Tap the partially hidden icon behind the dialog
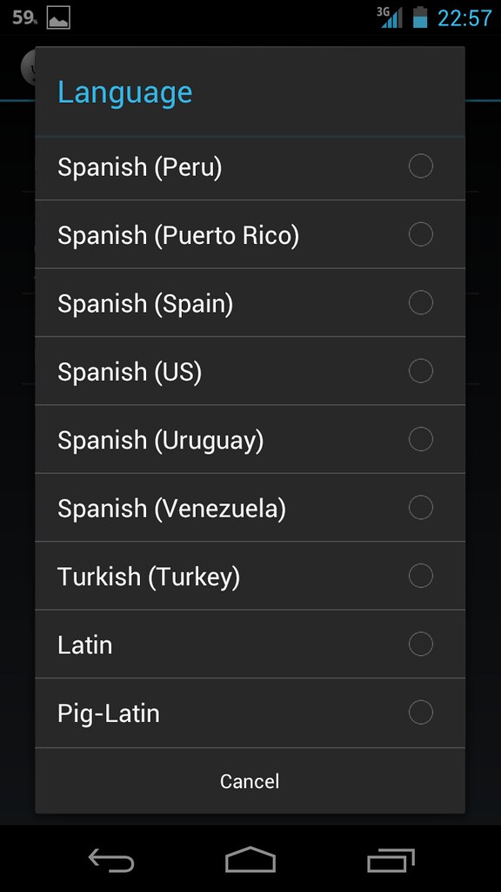The height and width of the screenshot is (892, 501). pyautogui.click(x=28, y=67)
